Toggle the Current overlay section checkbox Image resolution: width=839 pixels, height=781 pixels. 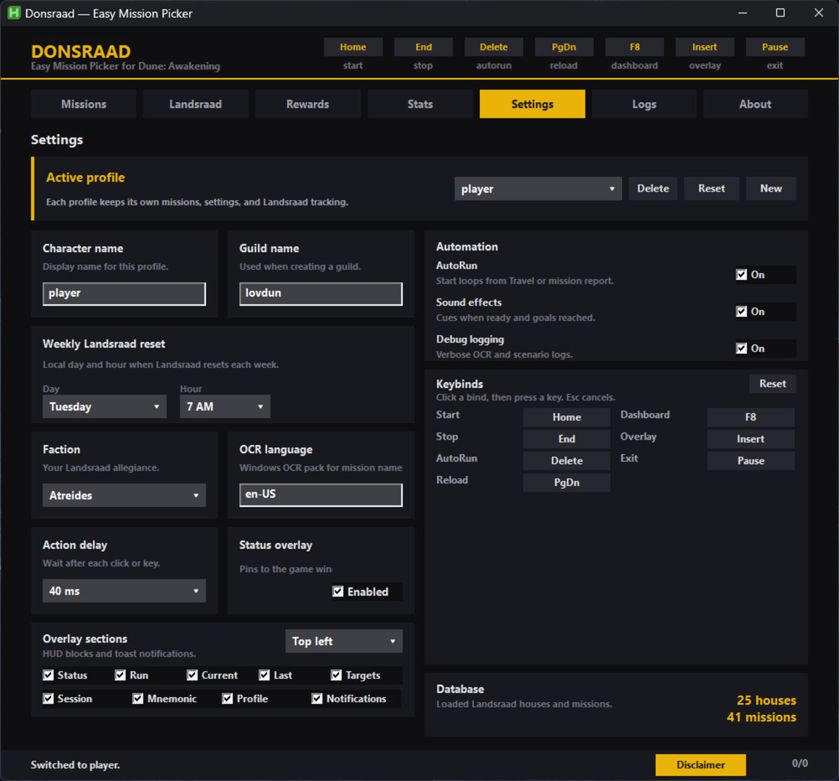click(192, 675)
